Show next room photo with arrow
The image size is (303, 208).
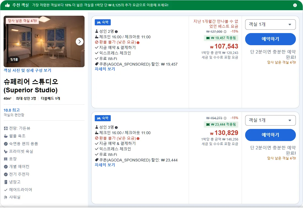coord(79,42)
